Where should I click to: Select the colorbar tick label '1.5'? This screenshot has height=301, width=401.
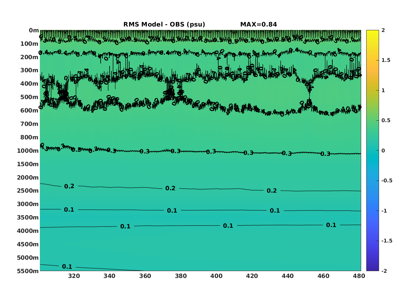pos(386,60)
